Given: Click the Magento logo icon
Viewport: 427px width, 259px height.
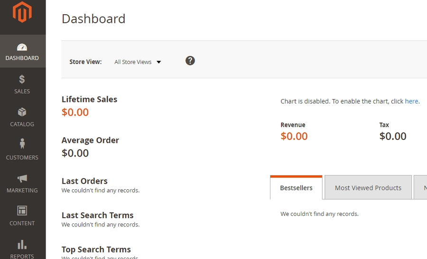Looking at the screenshot, I should click(x=22, y=12).
